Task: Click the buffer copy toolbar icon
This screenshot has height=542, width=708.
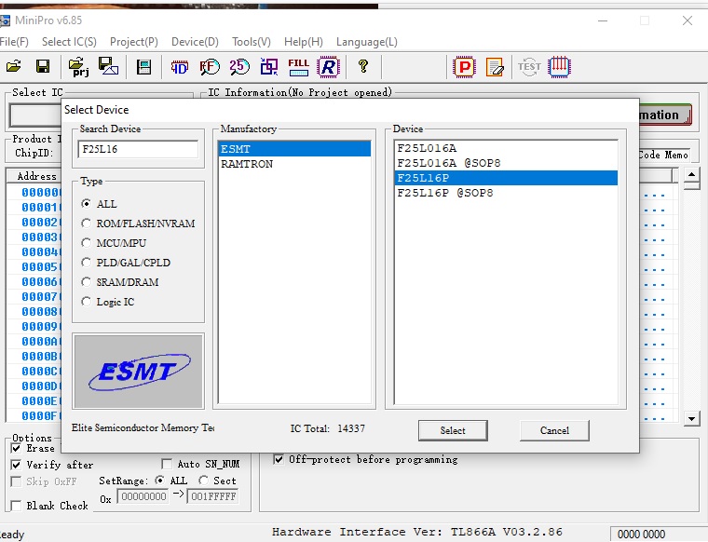Action: (x=269, y=67)
